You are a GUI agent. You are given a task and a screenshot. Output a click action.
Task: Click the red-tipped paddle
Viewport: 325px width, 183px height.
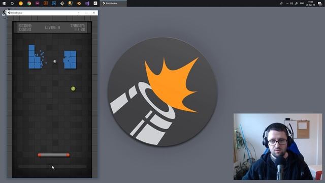[x=54, y=155]
